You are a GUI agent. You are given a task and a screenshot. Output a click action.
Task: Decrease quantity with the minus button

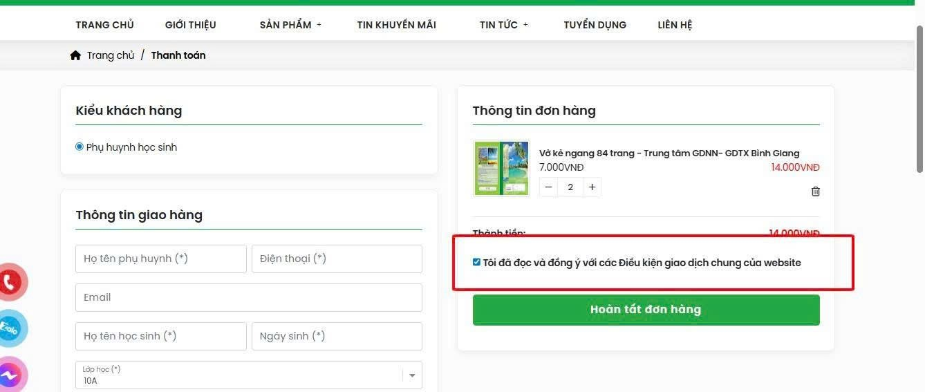coord(548,187)
